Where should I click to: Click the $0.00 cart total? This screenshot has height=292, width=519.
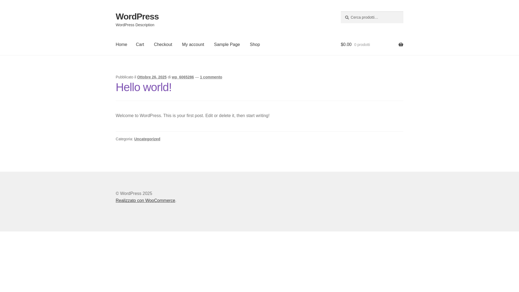(x=346, y=45)
